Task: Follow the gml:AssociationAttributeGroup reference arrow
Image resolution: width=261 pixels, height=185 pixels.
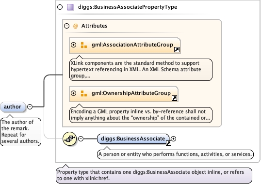Action: click(x=177, y=49)
